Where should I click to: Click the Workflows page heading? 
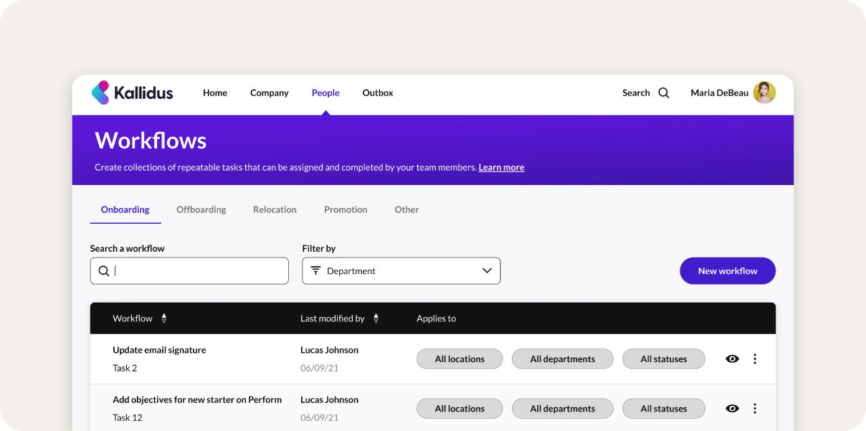click(151, 140)
